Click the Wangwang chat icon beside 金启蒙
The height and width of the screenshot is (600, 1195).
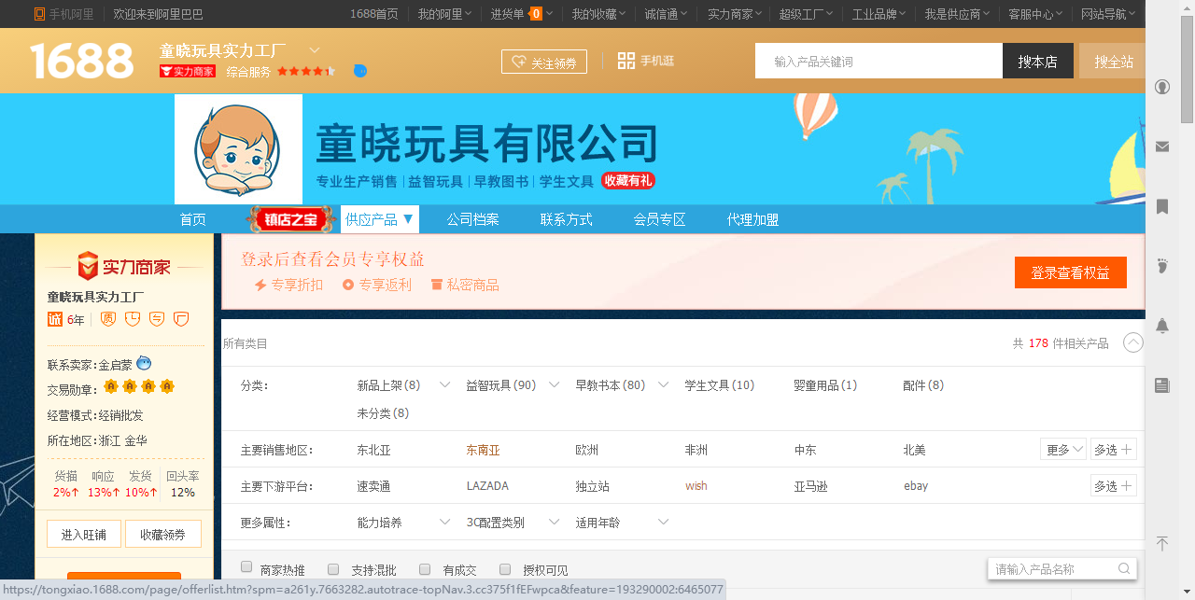click(144, 363)
